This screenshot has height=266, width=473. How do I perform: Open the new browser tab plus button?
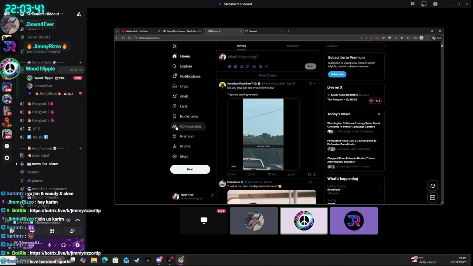[289, 31]
